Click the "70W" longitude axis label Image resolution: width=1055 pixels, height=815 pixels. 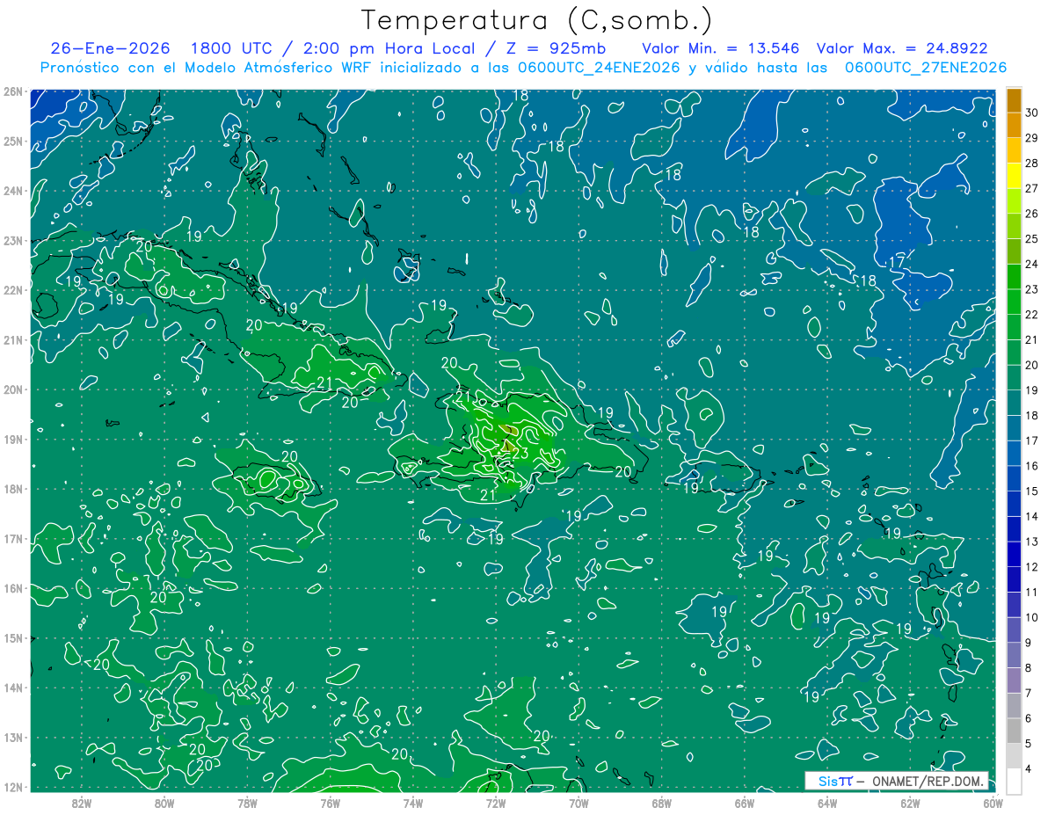click(578, 803)
